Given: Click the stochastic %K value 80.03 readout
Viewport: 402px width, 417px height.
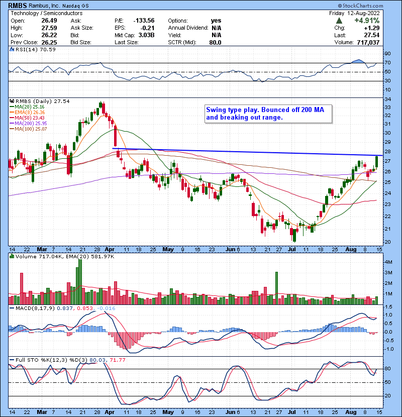Looking at the screenshot, I should [x=97, y=360].
